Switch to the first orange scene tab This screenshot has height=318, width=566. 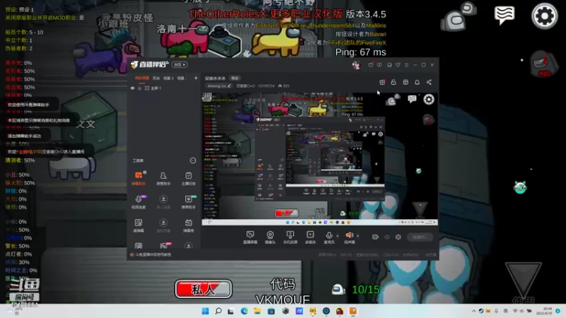(142, 78)
